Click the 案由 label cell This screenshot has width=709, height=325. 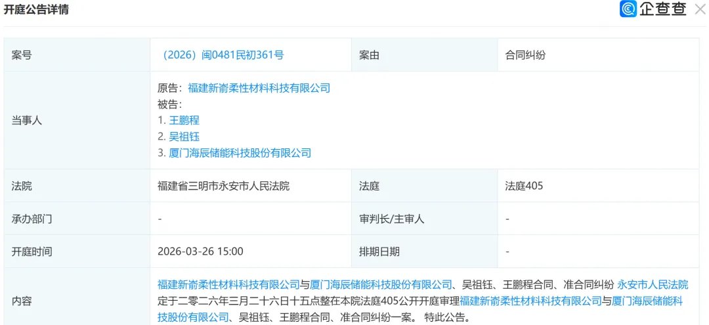click(425, 55)
